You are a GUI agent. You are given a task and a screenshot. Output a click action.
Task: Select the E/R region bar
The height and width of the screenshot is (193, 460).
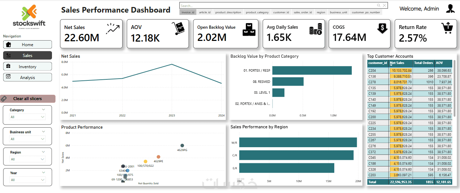286,168
